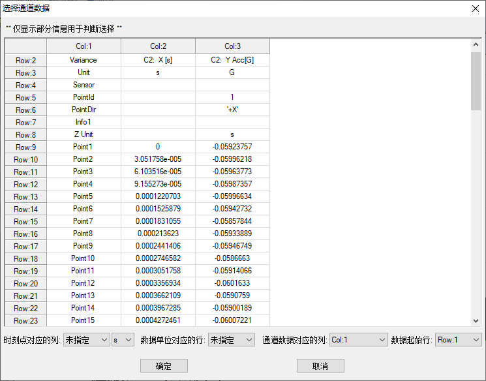The image size is (486, 381).
Task: Click the '0.0003051758' cell
Action: click(158, 271)
